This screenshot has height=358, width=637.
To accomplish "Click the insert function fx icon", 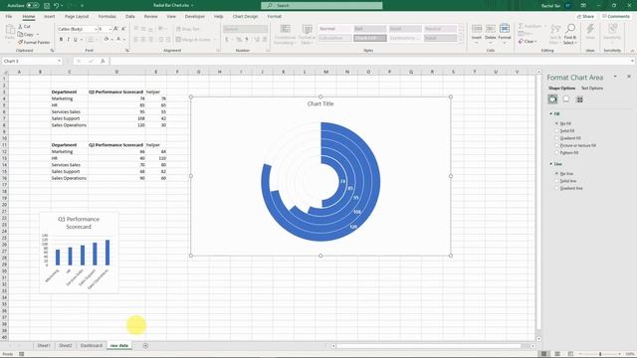I will 103,61.
